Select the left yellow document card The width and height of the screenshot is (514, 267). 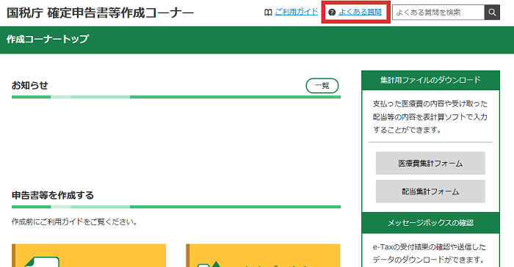[89, 255]
